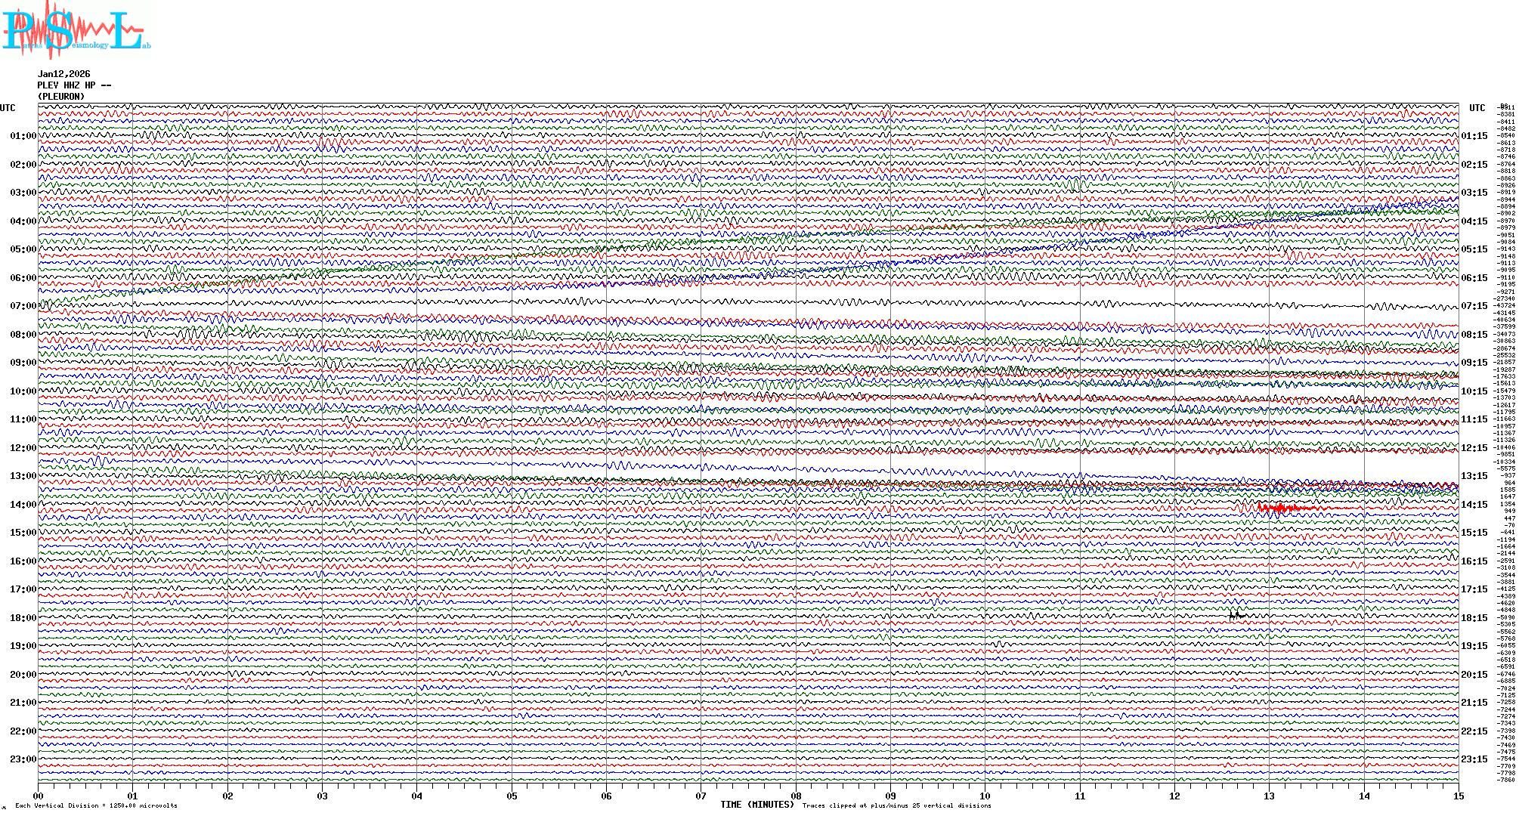Click the 18:00 hour label
Viewport: 1519px width, 816px height.
pyautogui.click(x=23, y=618)
